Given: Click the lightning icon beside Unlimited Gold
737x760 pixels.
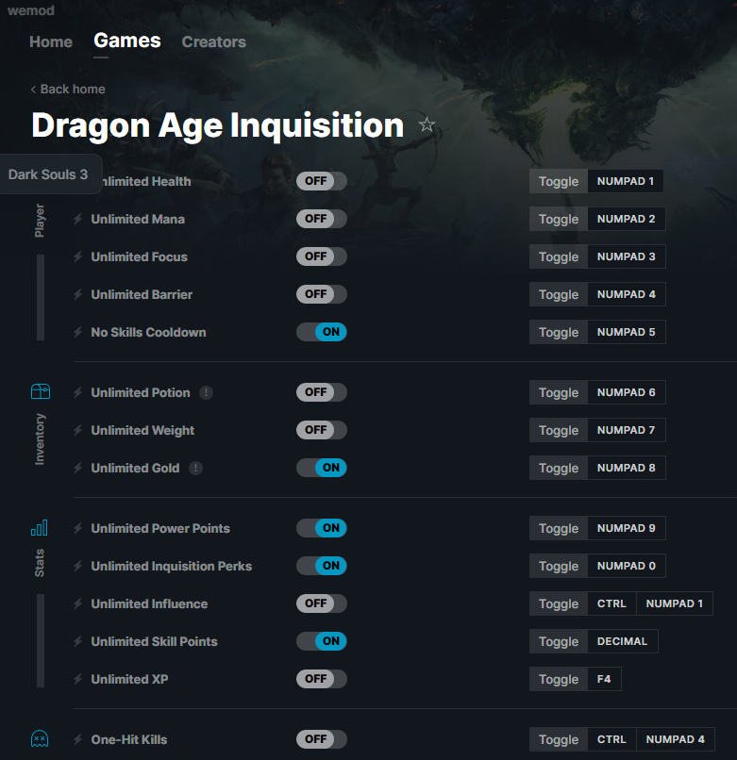Looking at the screenshot, I should pyautogui.click(x=78, y=469).
